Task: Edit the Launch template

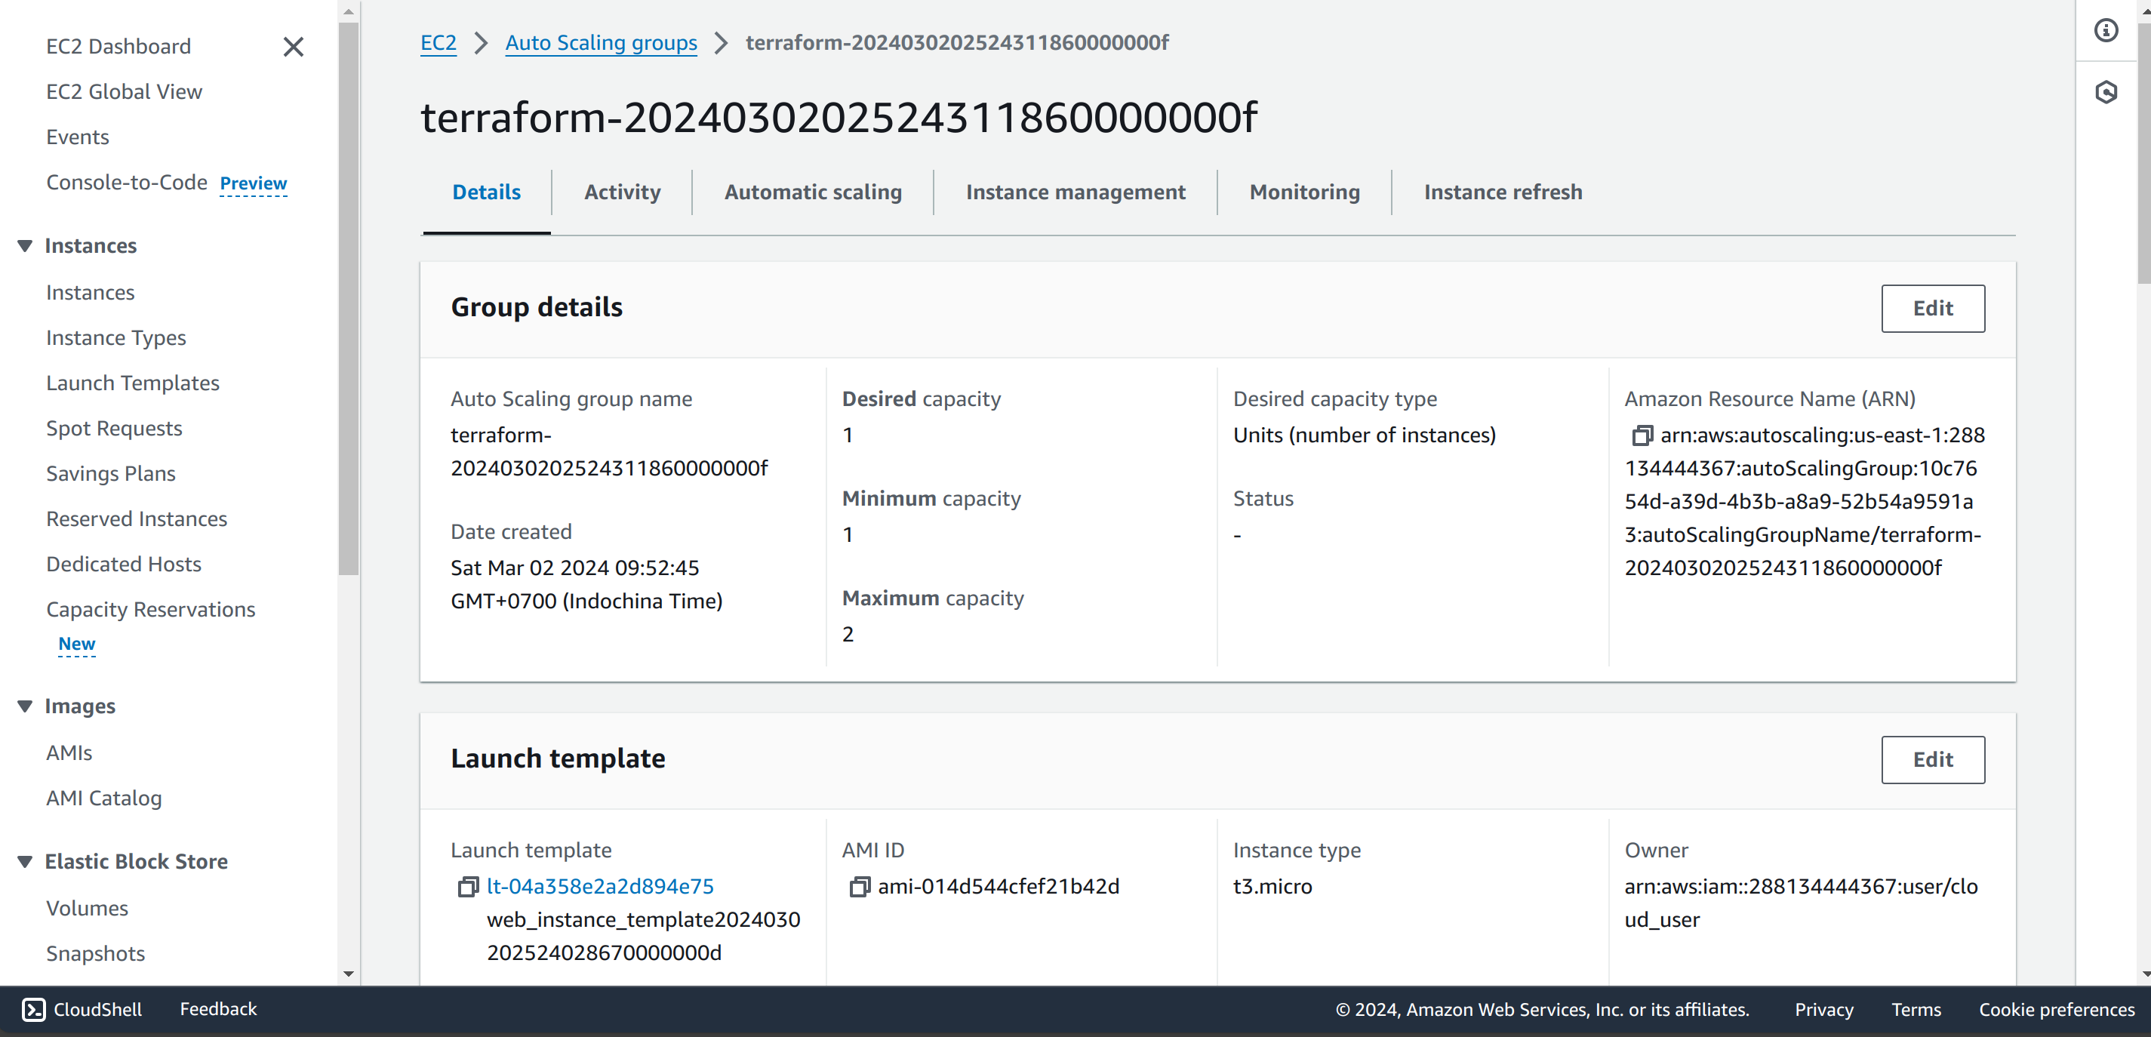Action: click(x=1933, y=760)
